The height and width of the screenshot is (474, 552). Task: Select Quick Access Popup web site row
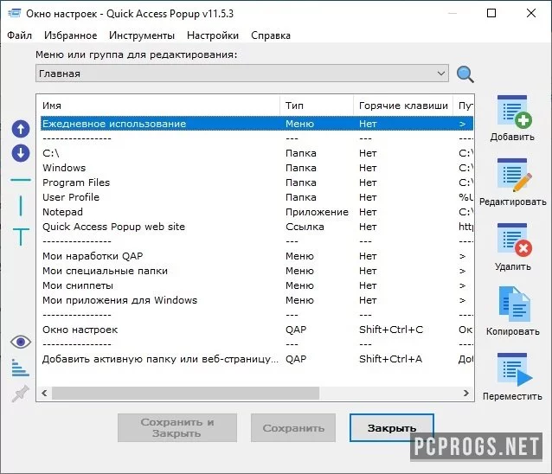(257, 227)
